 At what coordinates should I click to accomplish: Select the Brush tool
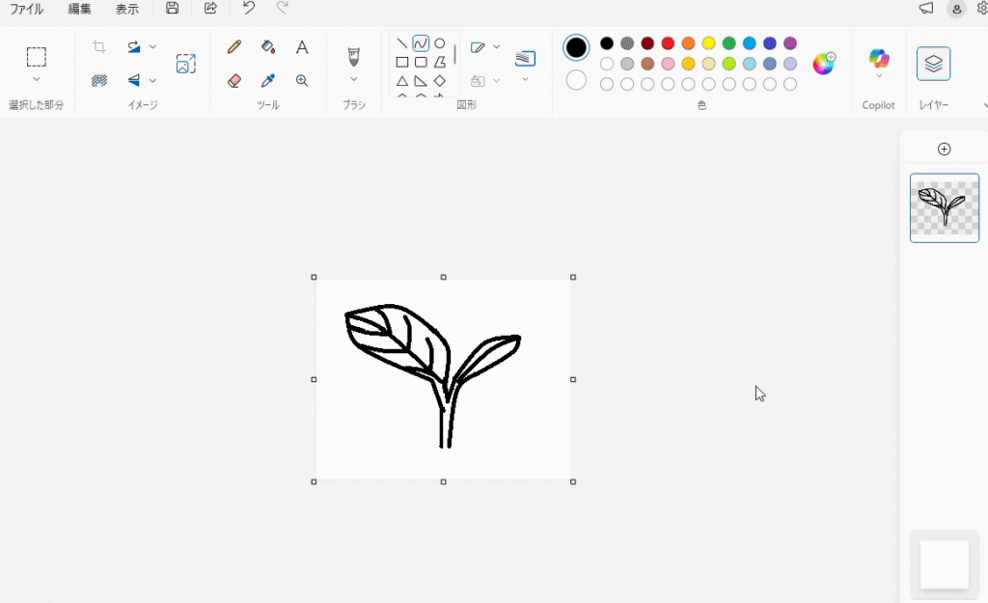[353, 56]
